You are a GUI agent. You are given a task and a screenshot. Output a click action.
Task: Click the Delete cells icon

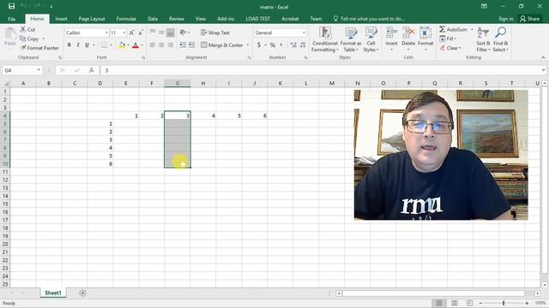(408, 33)
